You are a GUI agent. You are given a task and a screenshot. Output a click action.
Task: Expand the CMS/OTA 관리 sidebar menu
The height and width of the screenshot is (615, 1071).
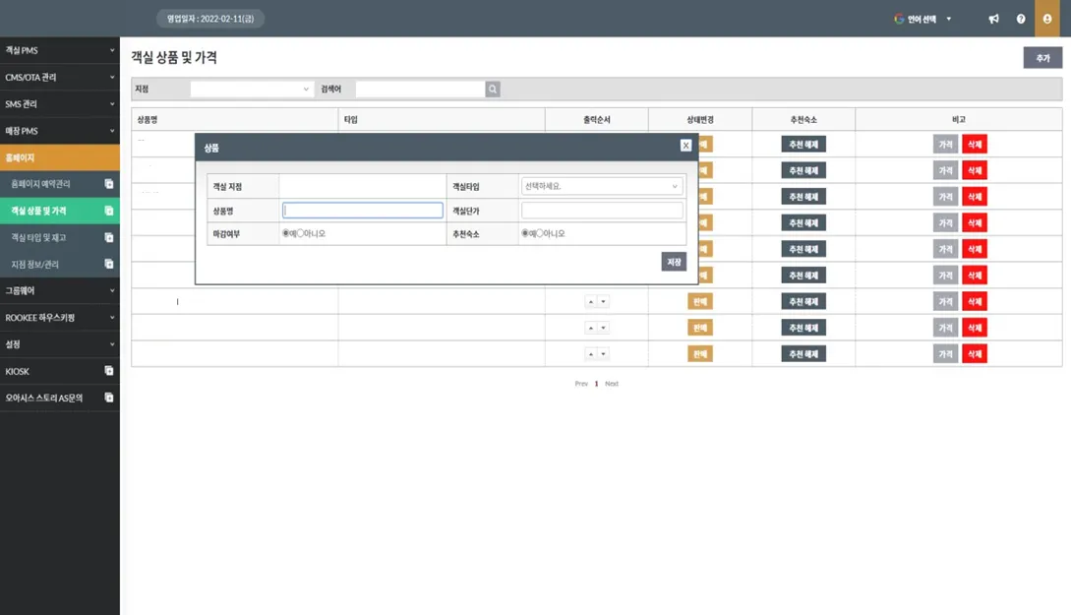click(59, 77)
